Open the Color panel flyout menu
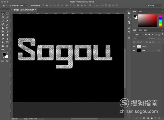Screen dimensions: 164x120 click(x=162, y=12)
